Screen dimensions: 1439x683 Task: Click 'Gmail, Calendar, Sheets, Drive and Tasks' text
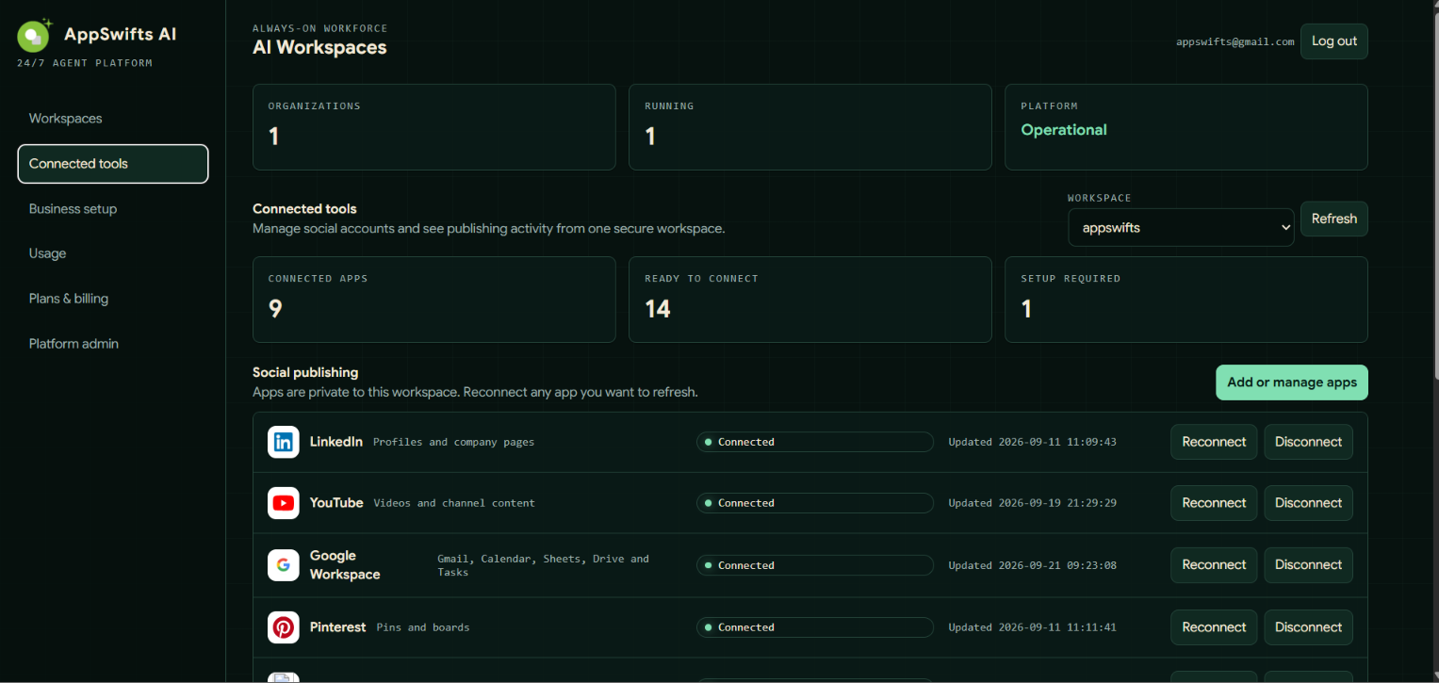543,565
